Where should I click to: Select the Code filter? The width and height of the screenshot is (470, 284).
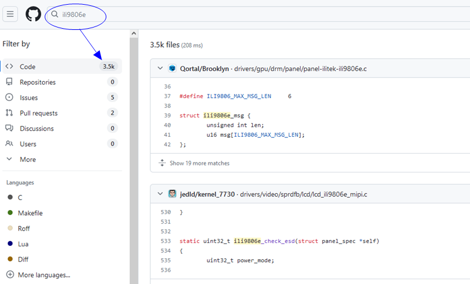62,66
